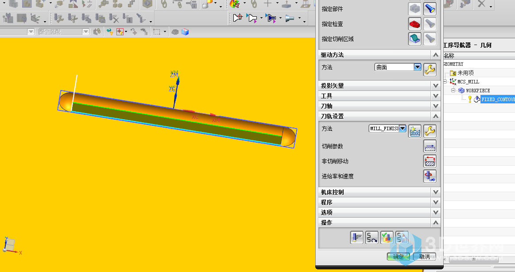Open empty filter dropdown left of 整个装配

(31, 32)
